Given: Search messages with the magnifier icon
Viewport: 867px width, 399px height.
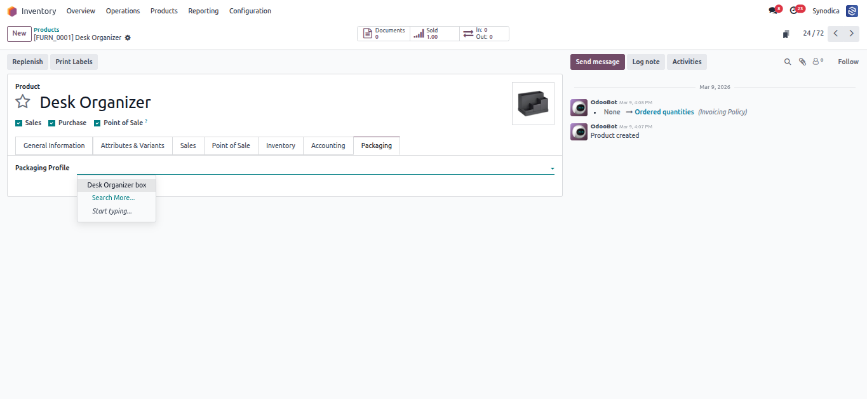Looking at the screenshot, I should pos(788,62).
